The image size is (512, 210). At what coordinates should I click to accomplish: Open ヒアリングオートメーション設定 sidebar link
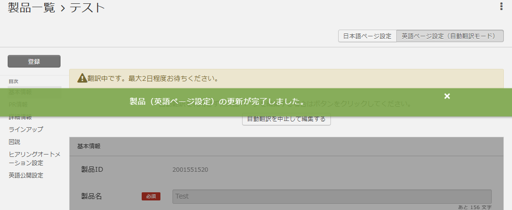coord(35,158)
